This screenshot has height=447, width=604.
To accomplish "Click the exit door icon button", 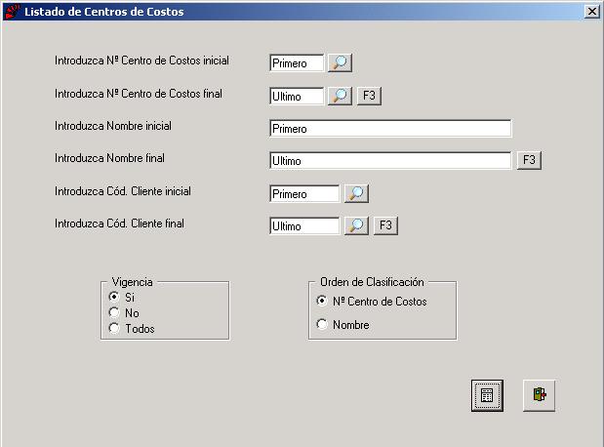I will 540,395.
